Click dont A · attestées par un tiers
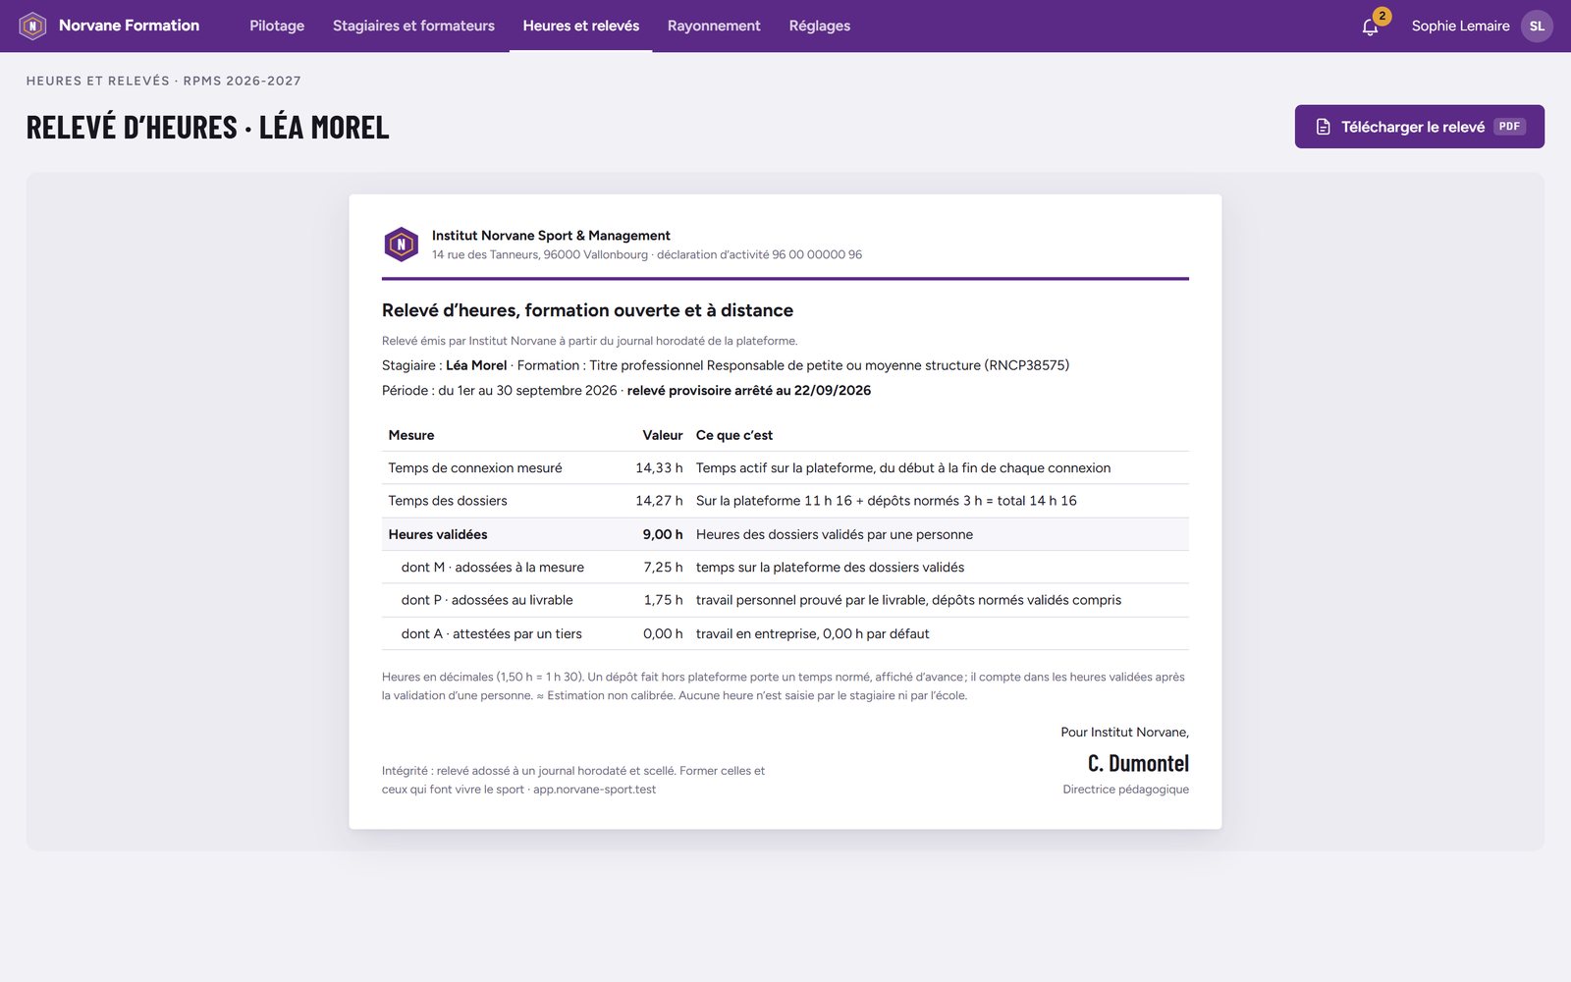Viewport: 1571px width, 982px height. pos(492,633)
